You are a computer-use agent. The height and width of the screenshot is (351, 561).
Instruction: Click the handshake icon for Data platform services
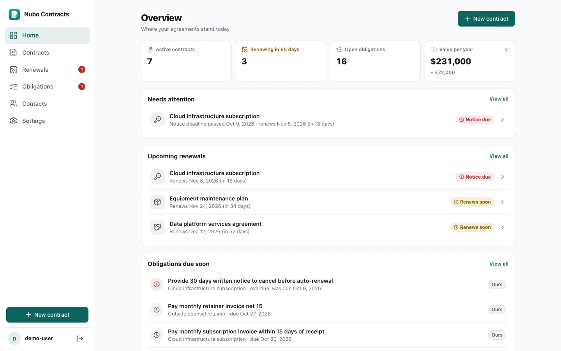tap(157, 227)
